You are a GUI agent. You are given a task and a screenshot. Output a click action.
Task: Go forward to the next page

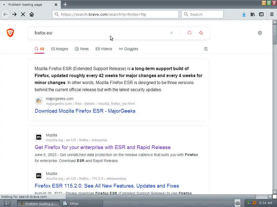coord(14,14)
